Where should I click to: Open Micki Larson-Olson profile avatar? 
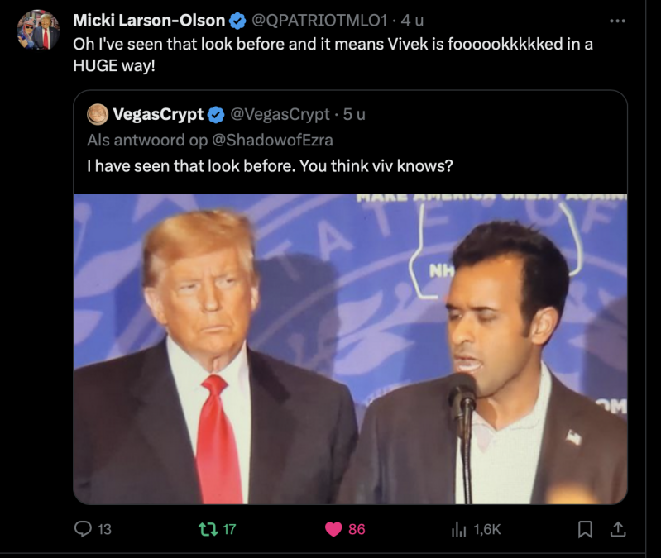[x=38, y=31]
